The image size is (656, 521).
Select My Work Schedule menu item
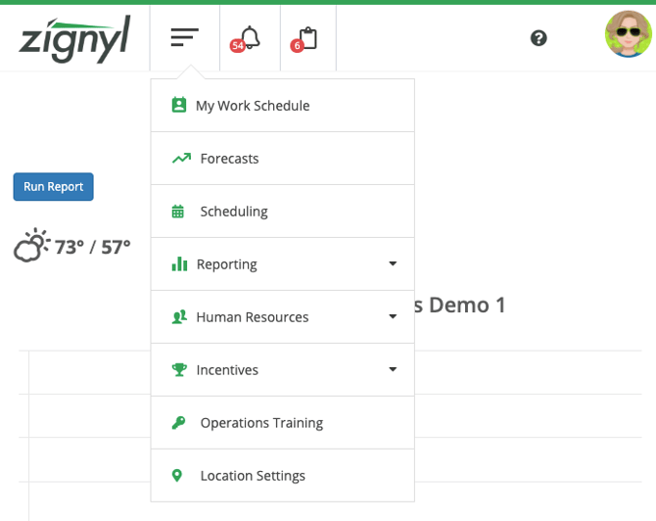(x=253, y=106)
